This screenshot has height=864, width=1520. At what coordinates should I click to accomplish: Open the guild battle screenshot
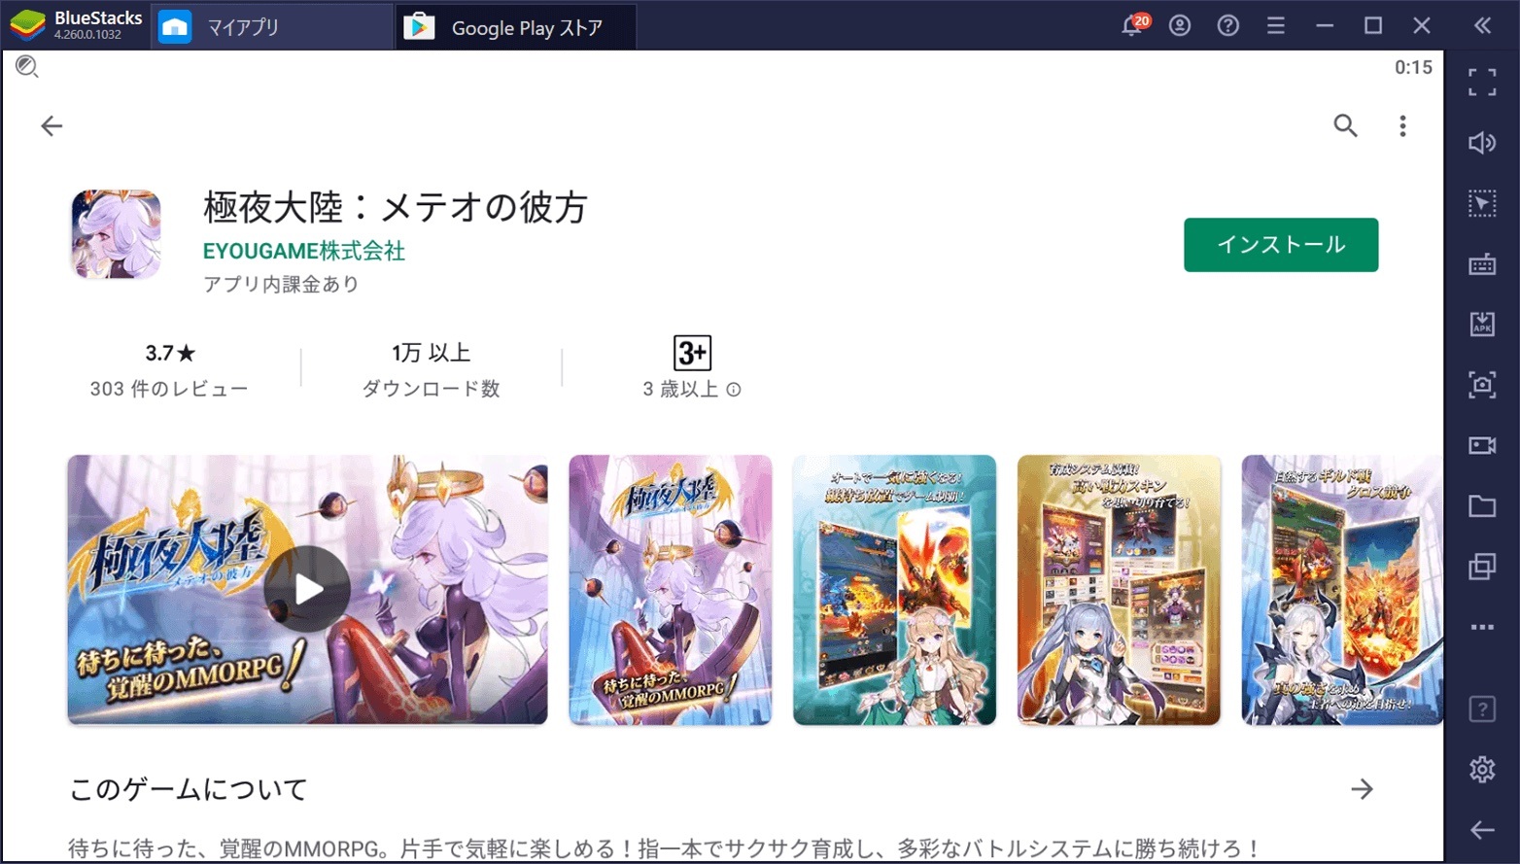point(1342,590)
